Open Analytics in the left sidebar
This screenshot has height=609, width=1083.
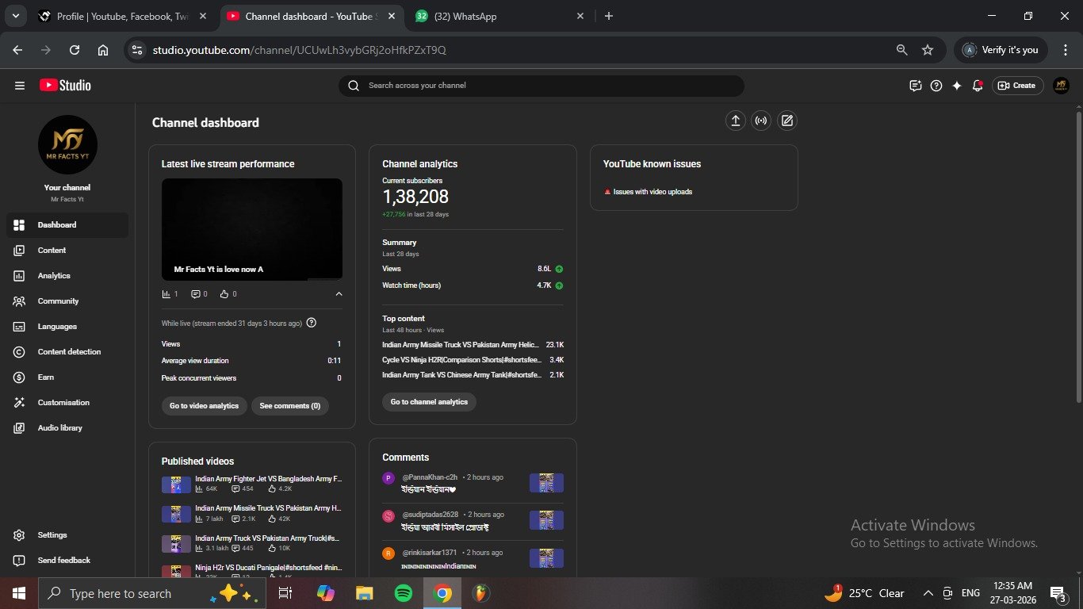(54, 276)
